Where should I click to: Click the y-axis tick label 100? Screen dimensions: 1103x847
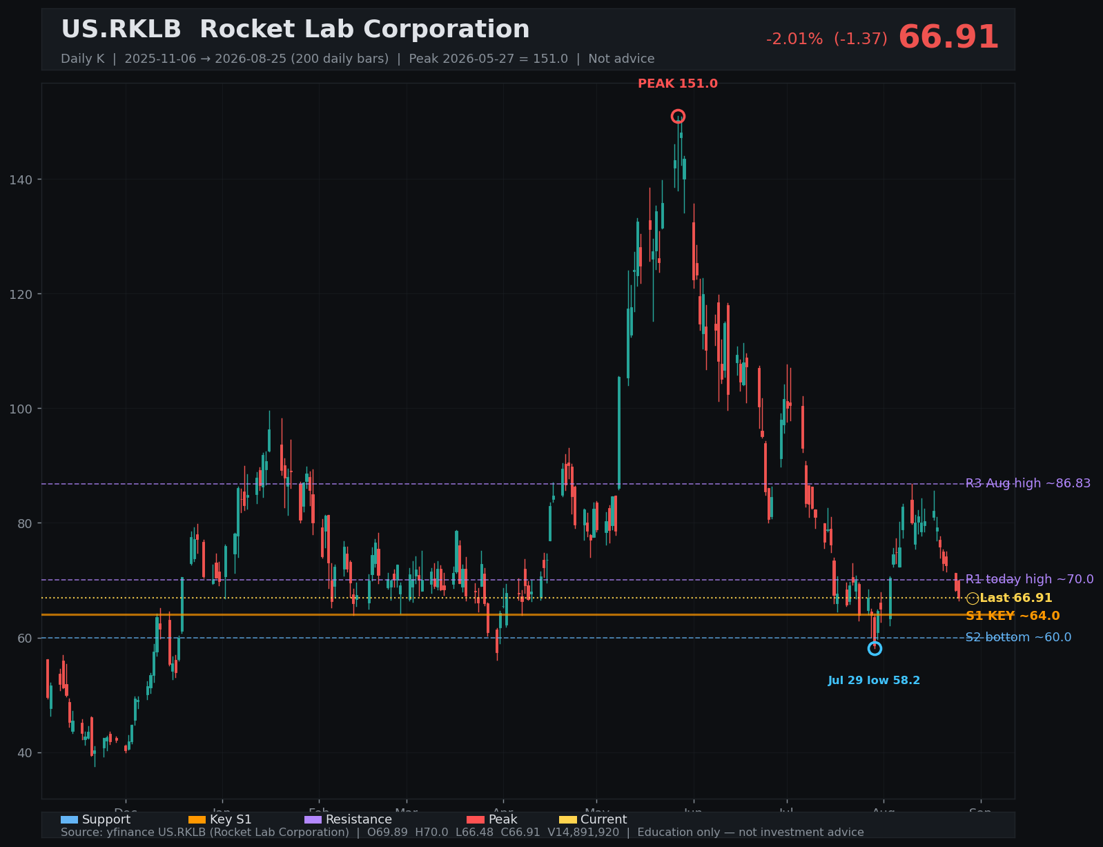pos(21,409)
